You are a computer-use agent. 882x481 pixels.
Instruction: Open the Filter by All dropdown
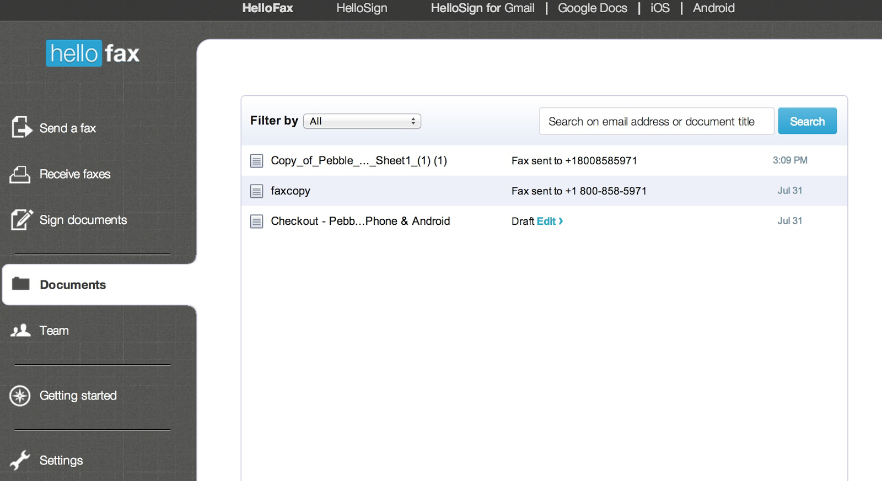point(362,121)
